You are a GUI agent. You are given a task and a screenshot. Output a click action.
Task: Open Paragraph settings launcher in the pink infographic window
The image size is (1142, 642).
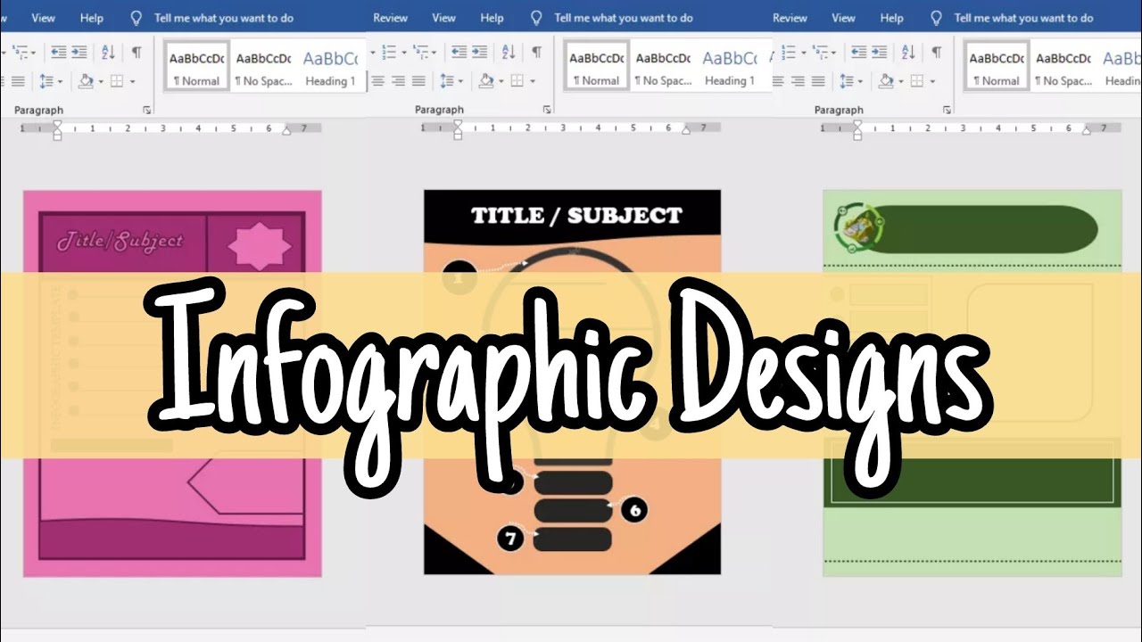click(146, 110)
